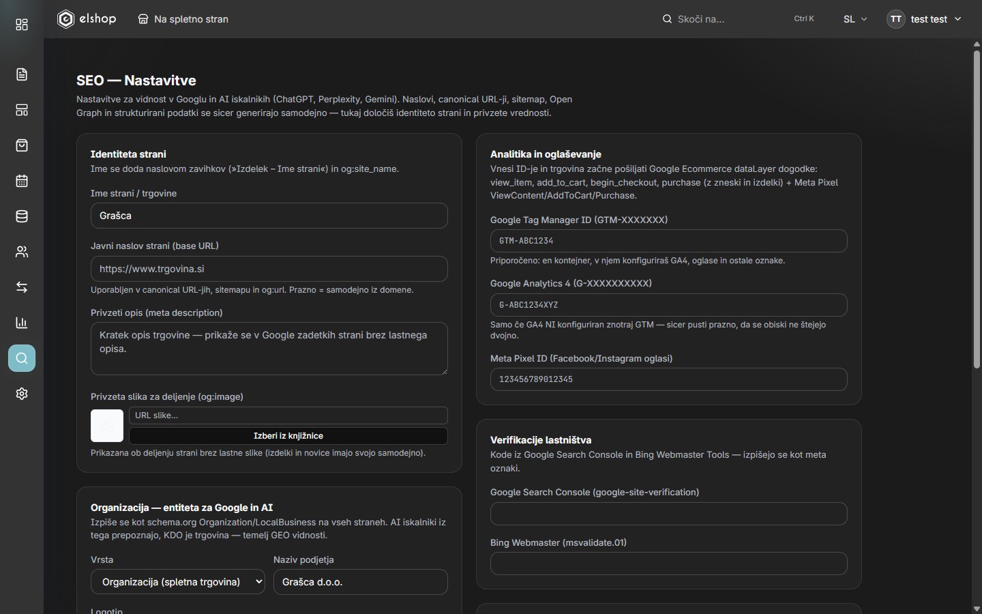Focus the URL slike field
982x614 pixels.
(x=288, y=415)
